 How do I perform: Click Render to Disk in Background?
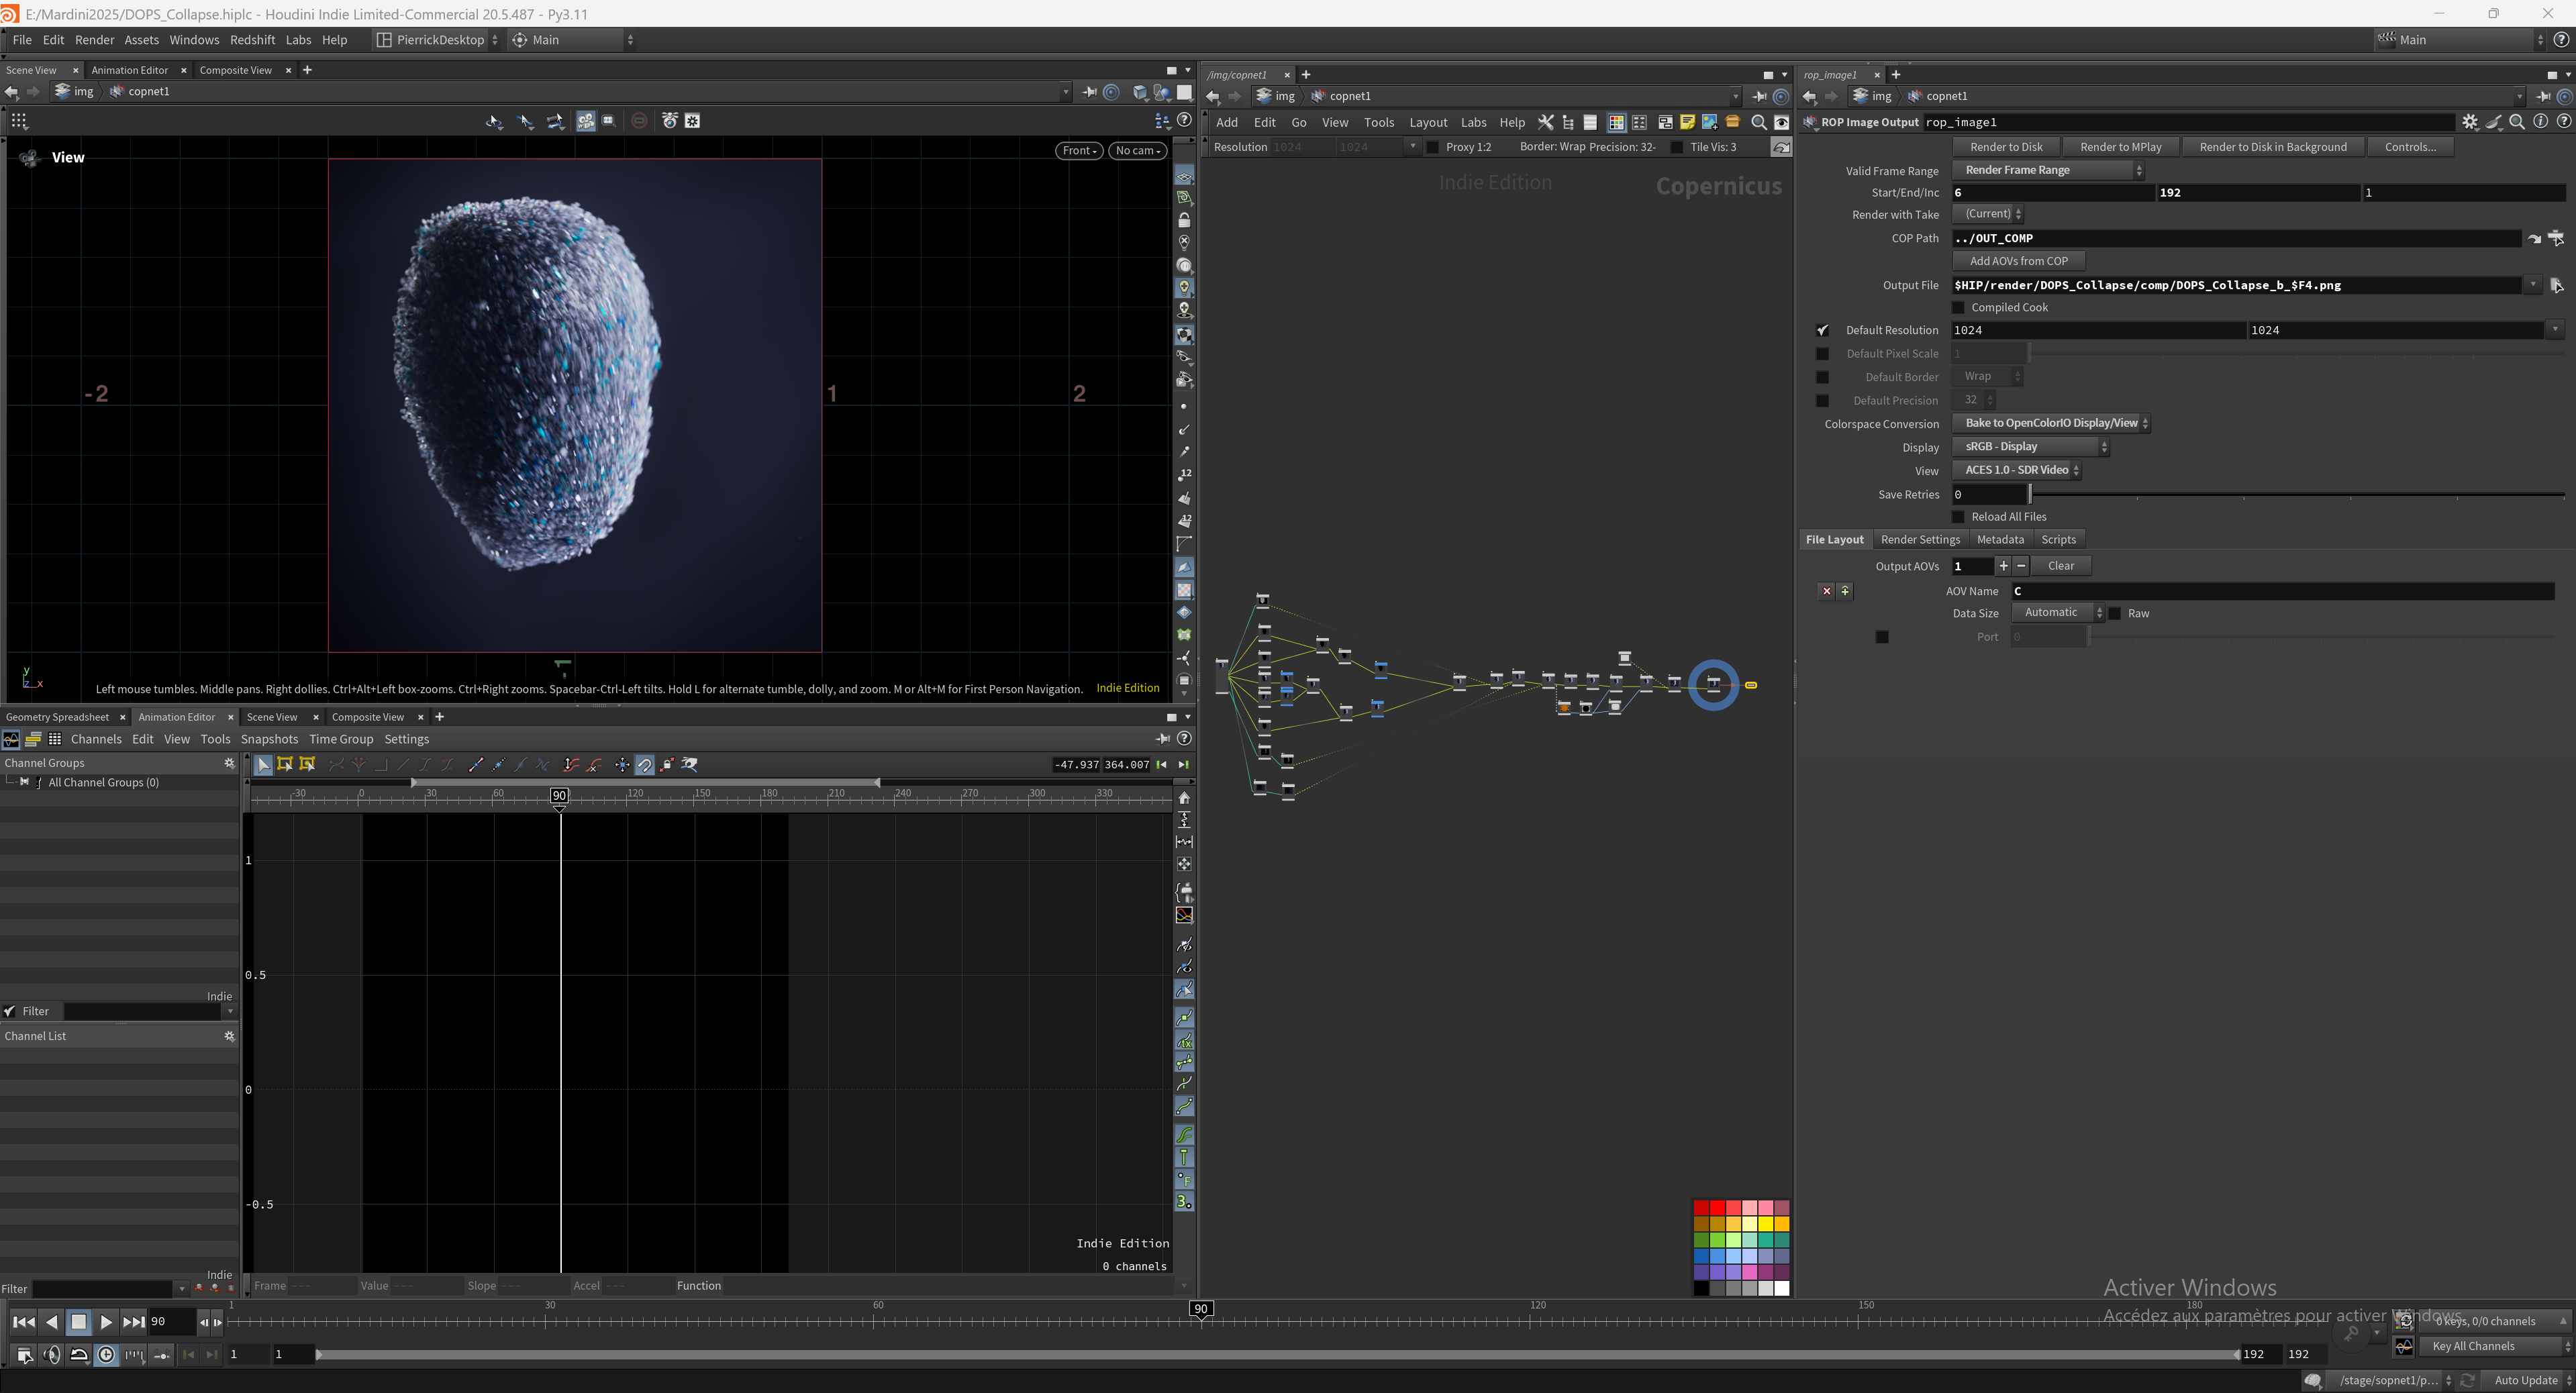click(2272, 147)
